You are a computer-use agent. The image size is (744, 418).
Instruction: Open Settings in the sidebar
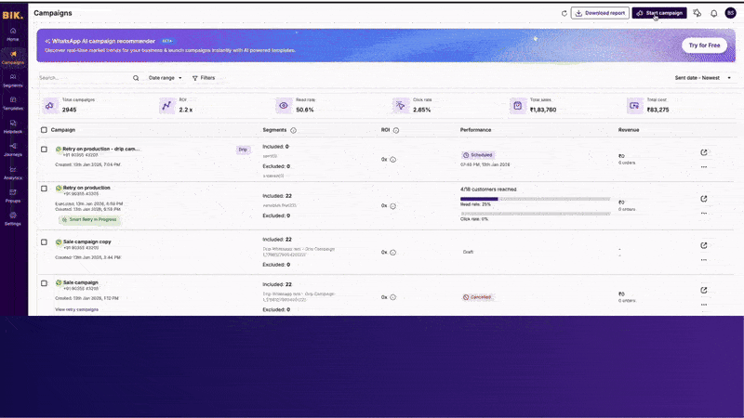click(13, 218)
